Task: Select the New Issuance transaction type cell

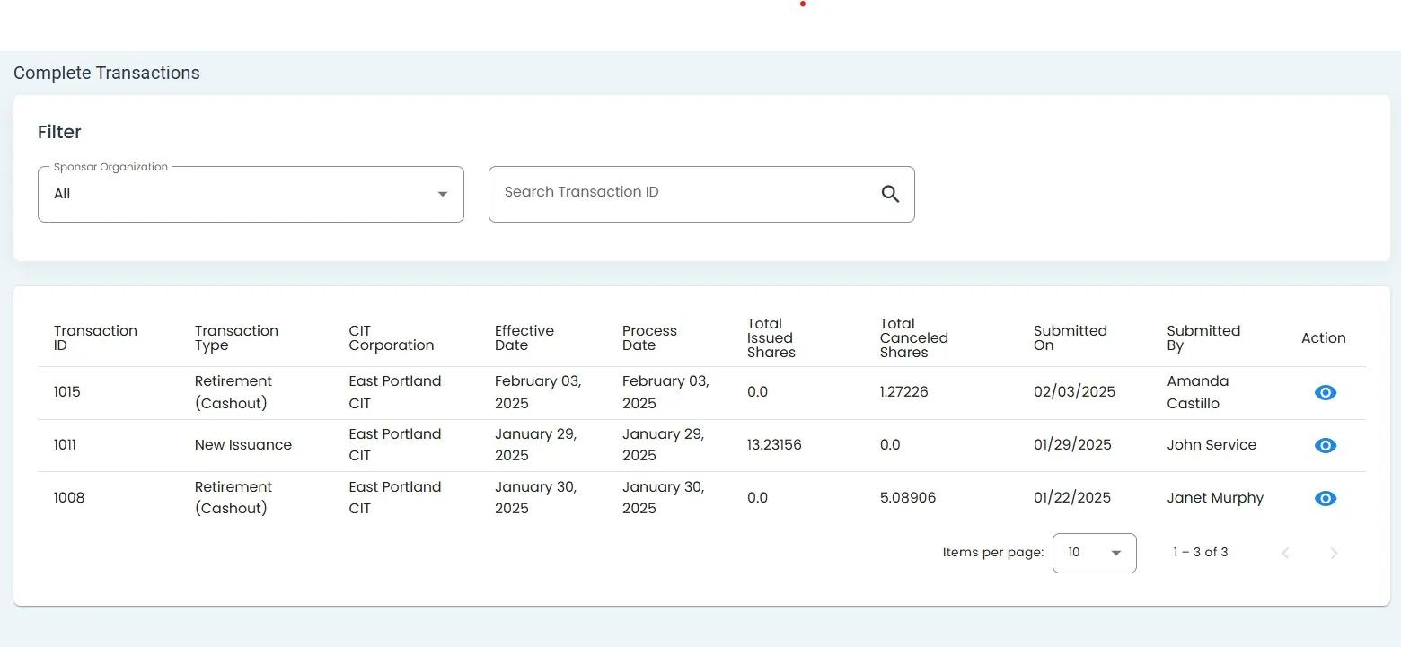Action: (242, 445)
